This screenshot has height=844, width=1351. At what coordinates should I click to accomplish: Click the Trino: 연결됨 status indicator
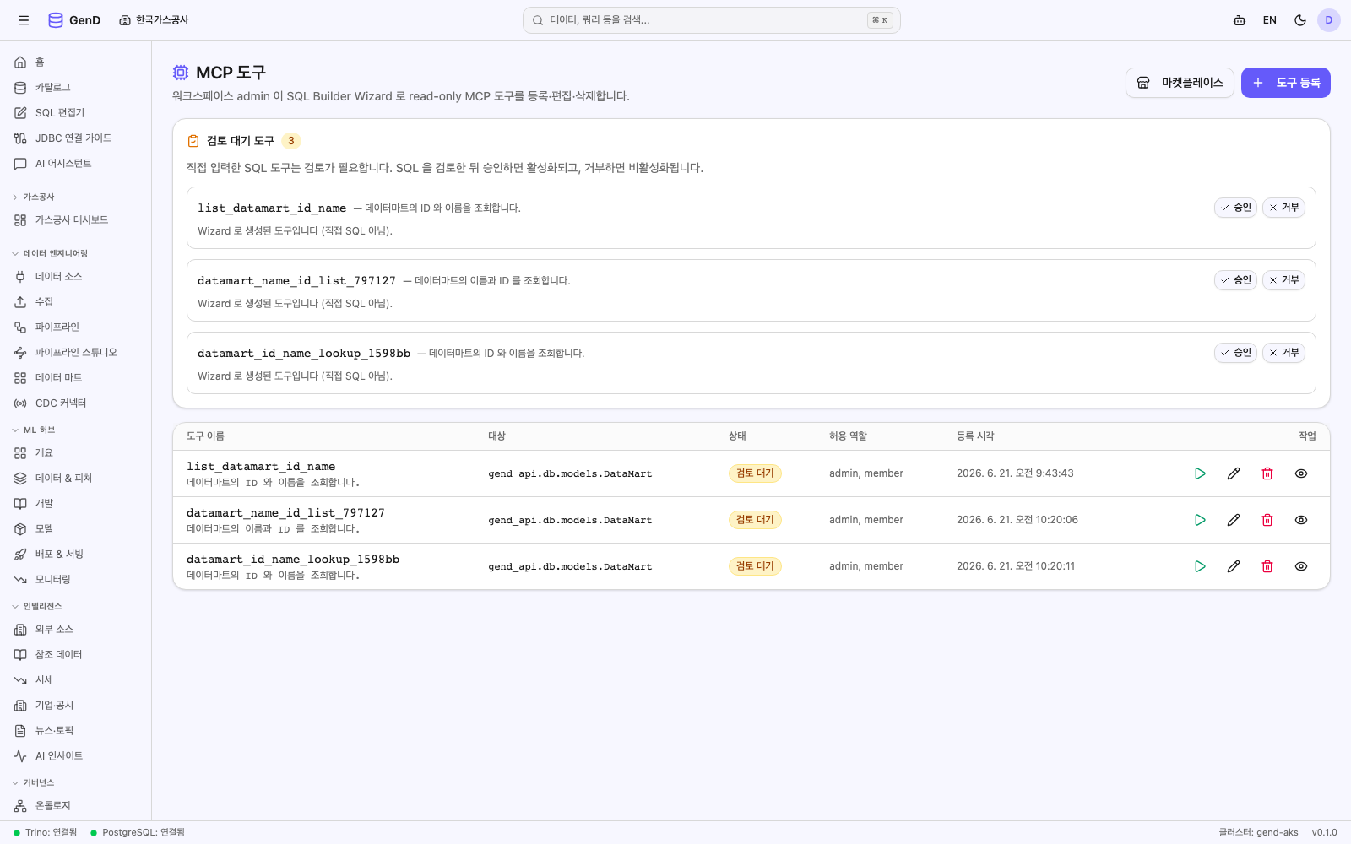tap(46, 832)
